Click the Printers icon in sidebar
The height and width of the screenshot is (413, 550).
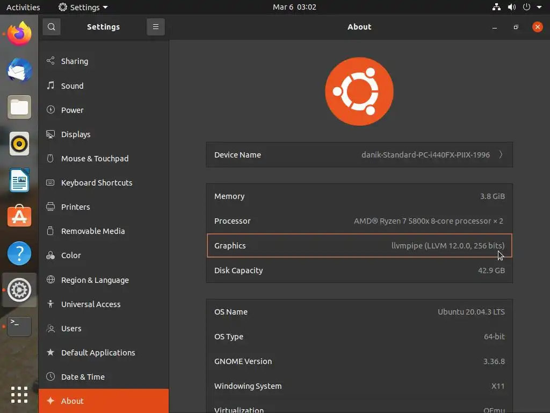50,207
